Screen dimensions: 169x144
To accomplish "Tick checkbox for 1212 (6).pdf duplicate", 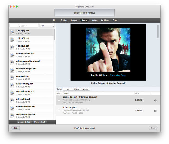I will tap(59, 111).
